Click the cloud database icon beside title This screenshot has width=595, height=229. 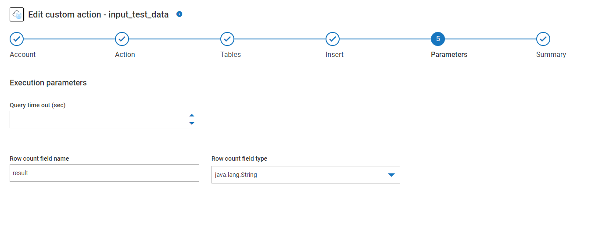click(x=17, y=14)
